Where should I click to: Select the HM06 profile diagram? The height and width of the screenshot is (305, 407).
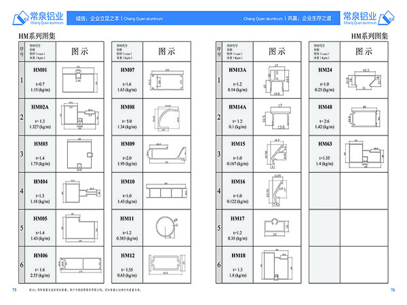click(80, 265)
